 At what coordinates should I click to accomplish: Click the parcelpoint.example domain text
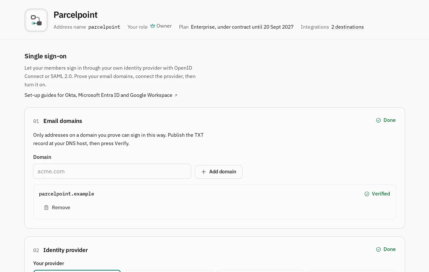(66, 194)
